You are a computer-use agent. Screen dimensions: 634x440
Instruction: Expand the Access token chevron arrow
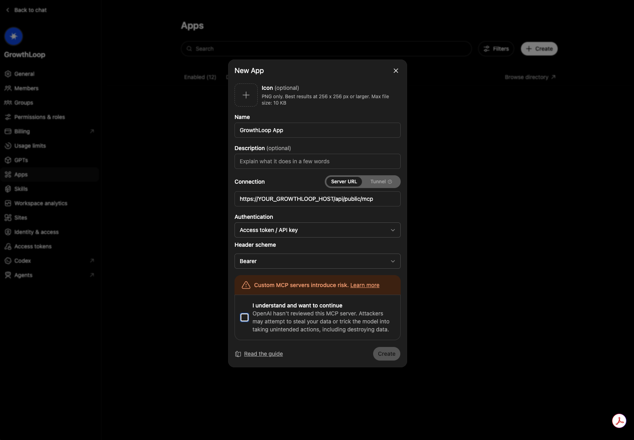393,230
